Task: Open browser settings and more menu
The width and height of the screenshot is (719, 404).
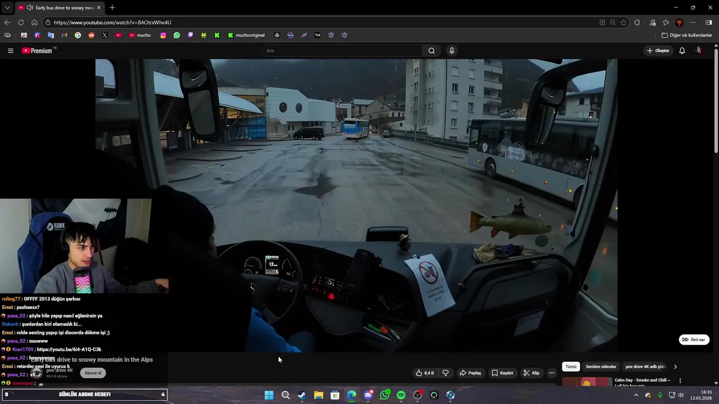Action: click(693, 22)
